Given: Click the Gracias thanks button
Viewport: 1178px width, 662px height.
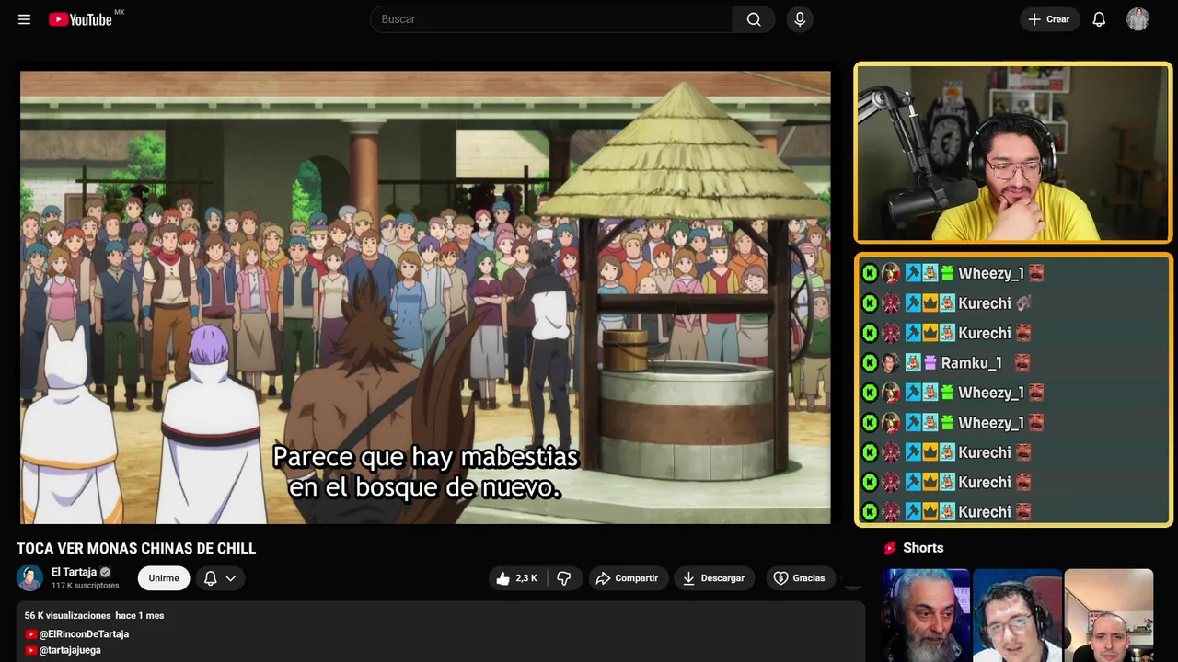Looking at the screenshot, I should (800, 578).
